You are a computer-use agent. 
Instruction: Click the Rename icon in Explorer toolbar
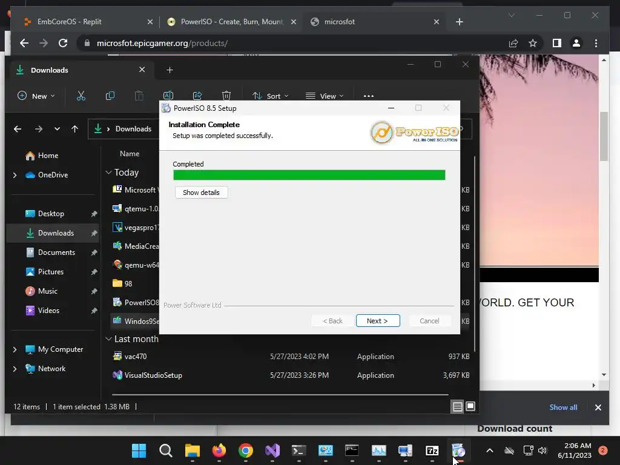(168, 96)
